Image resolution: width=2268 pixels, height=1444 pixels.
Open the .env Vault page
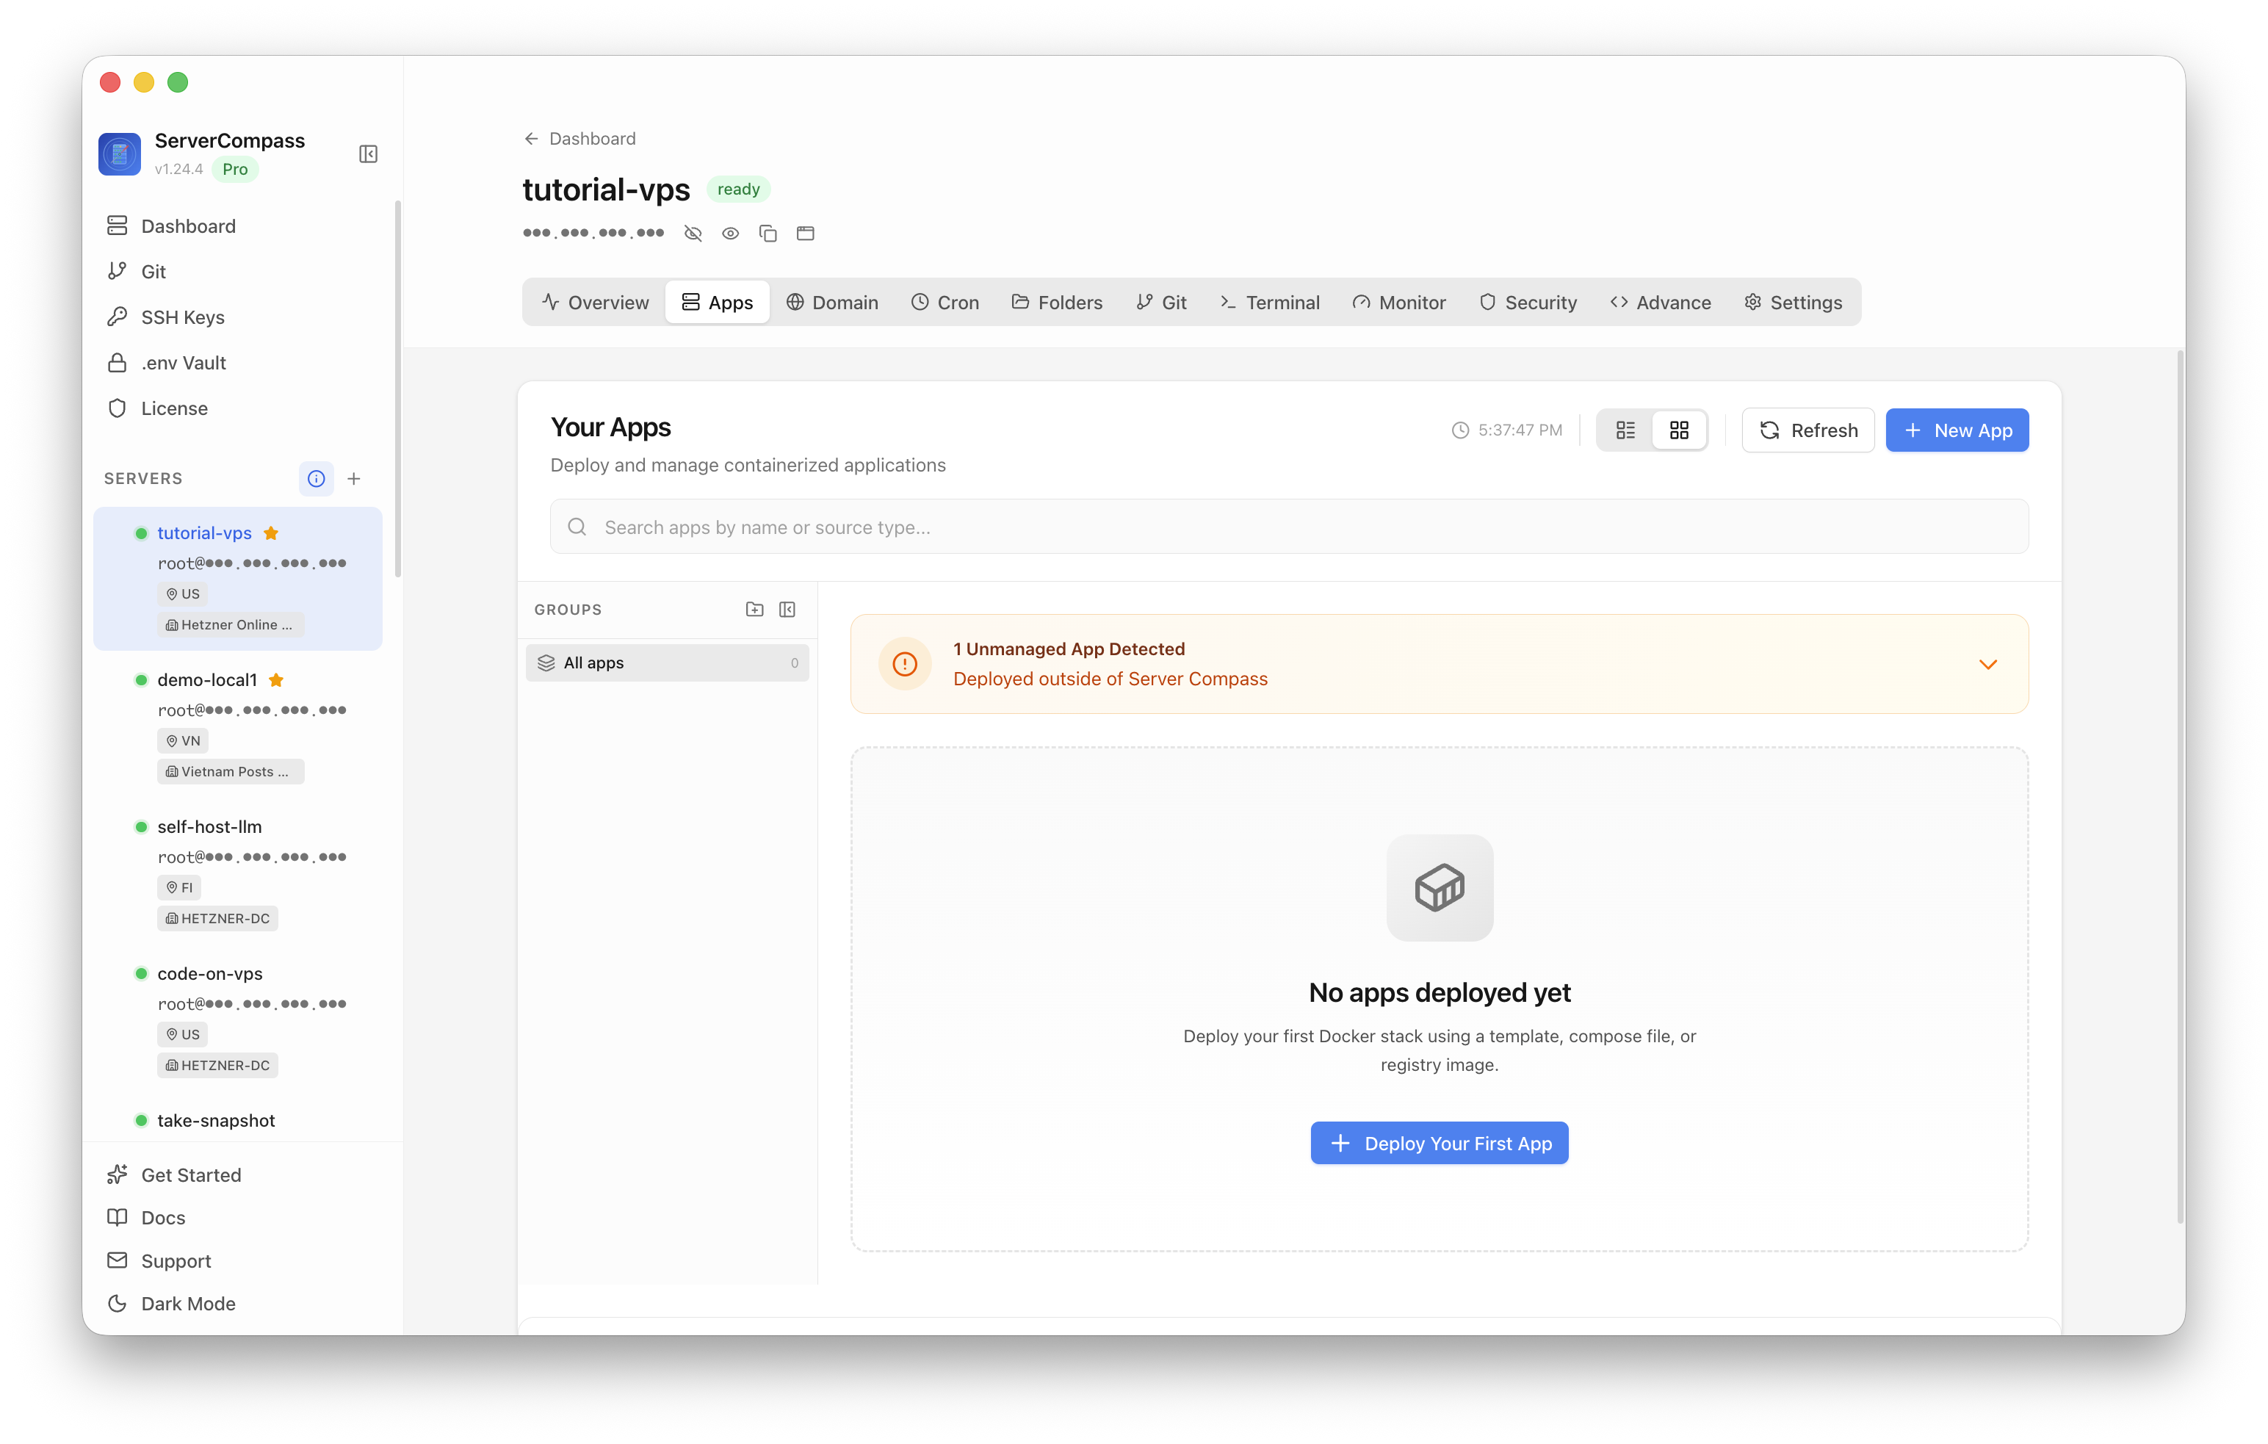238,363
